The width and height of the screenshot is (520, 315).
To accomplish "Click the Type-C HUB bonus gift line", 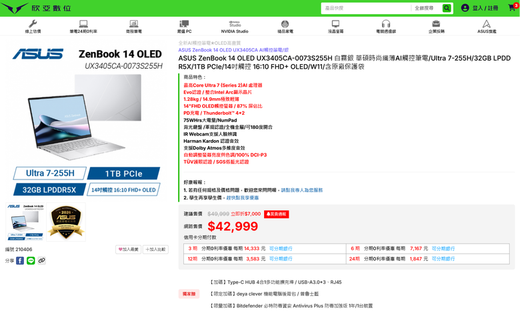I will (276, 282).
